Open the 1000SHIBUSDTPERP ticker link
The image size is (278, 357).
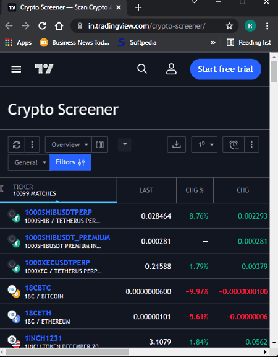click(58, 212)
